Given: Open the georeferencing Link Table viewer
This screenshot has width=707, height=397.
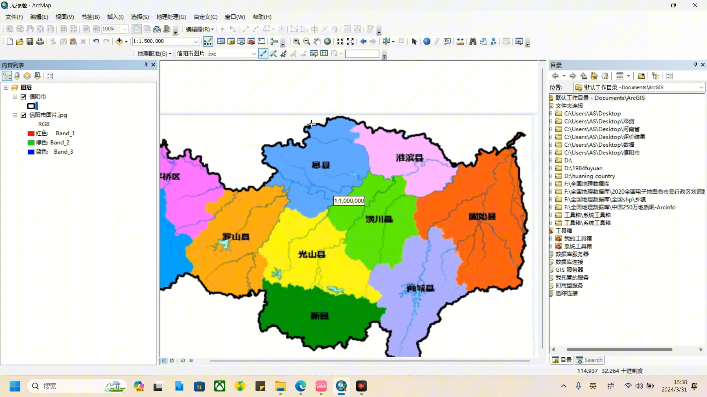Looking at the screenshot, I should pyautogui.click(x=324, y=54).
